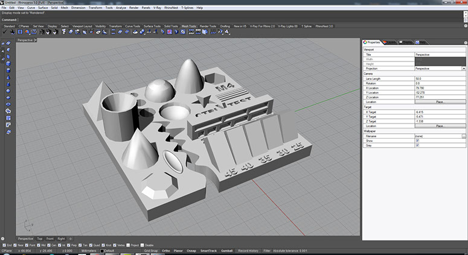This screenshot has width=468, height=255.
Task: Click the mesh triangle with arrow icon
Action: 228,32
